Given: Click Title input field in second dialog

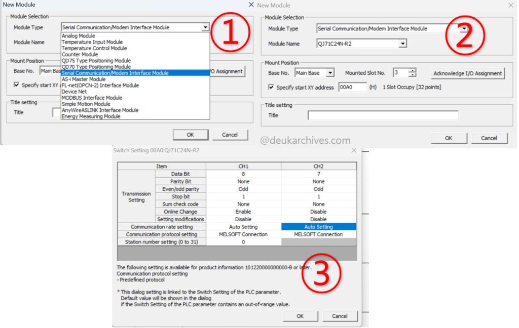Looking at the screenshot, I should click(x=383, y=115).
